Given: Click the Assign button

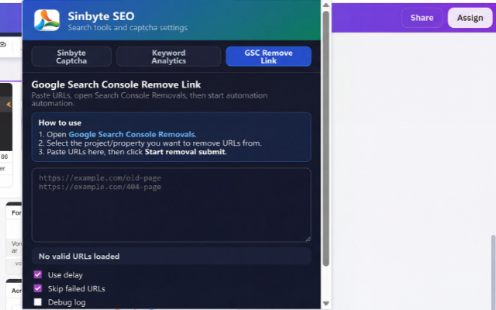Looking at the screenshot, I should point(470,18).
